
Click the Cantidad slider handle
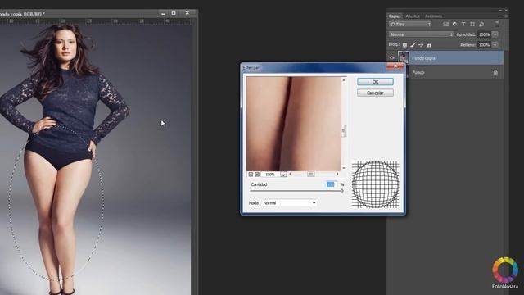341,191
